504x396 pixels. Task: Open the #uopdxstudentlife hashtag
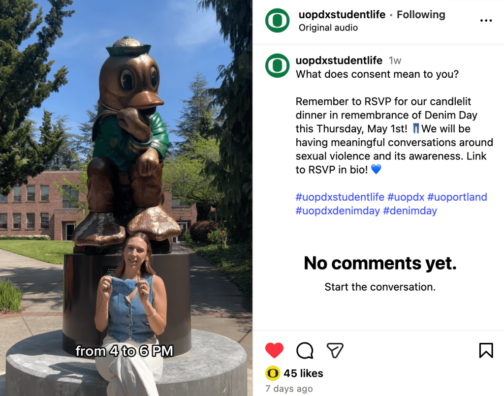tap(340, 197)
